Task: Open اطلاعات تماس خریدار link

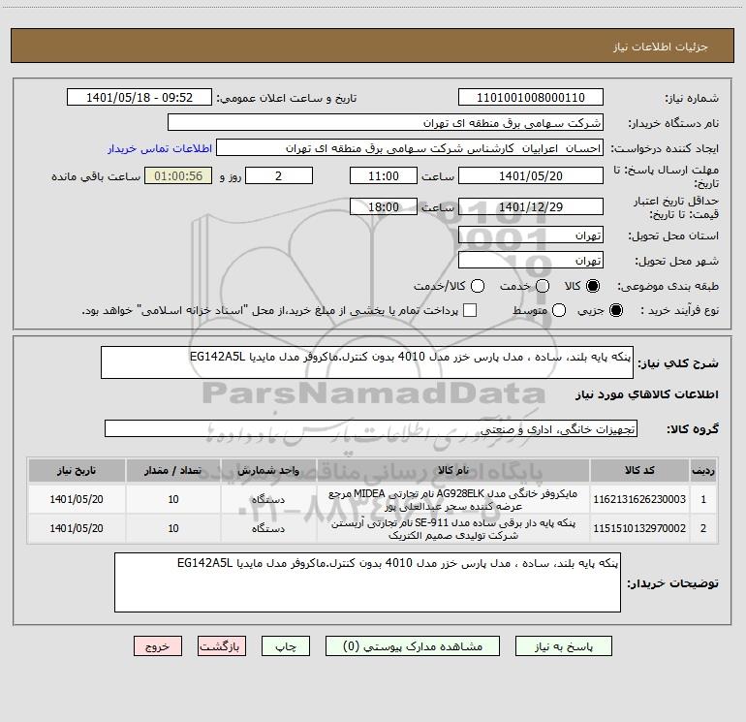Action: (x=160, y=148)
